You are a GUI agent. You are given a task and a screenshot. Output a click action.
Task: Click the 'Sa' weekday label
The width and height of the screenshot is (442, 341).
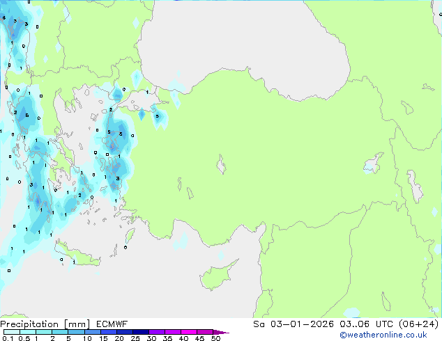tap(259, 324)
